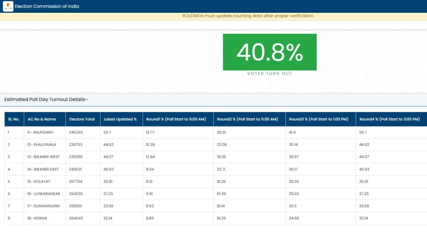Click Round2 value 19.39 for Lunkaransar
The image size is (427, 232).
click(221, 194)
